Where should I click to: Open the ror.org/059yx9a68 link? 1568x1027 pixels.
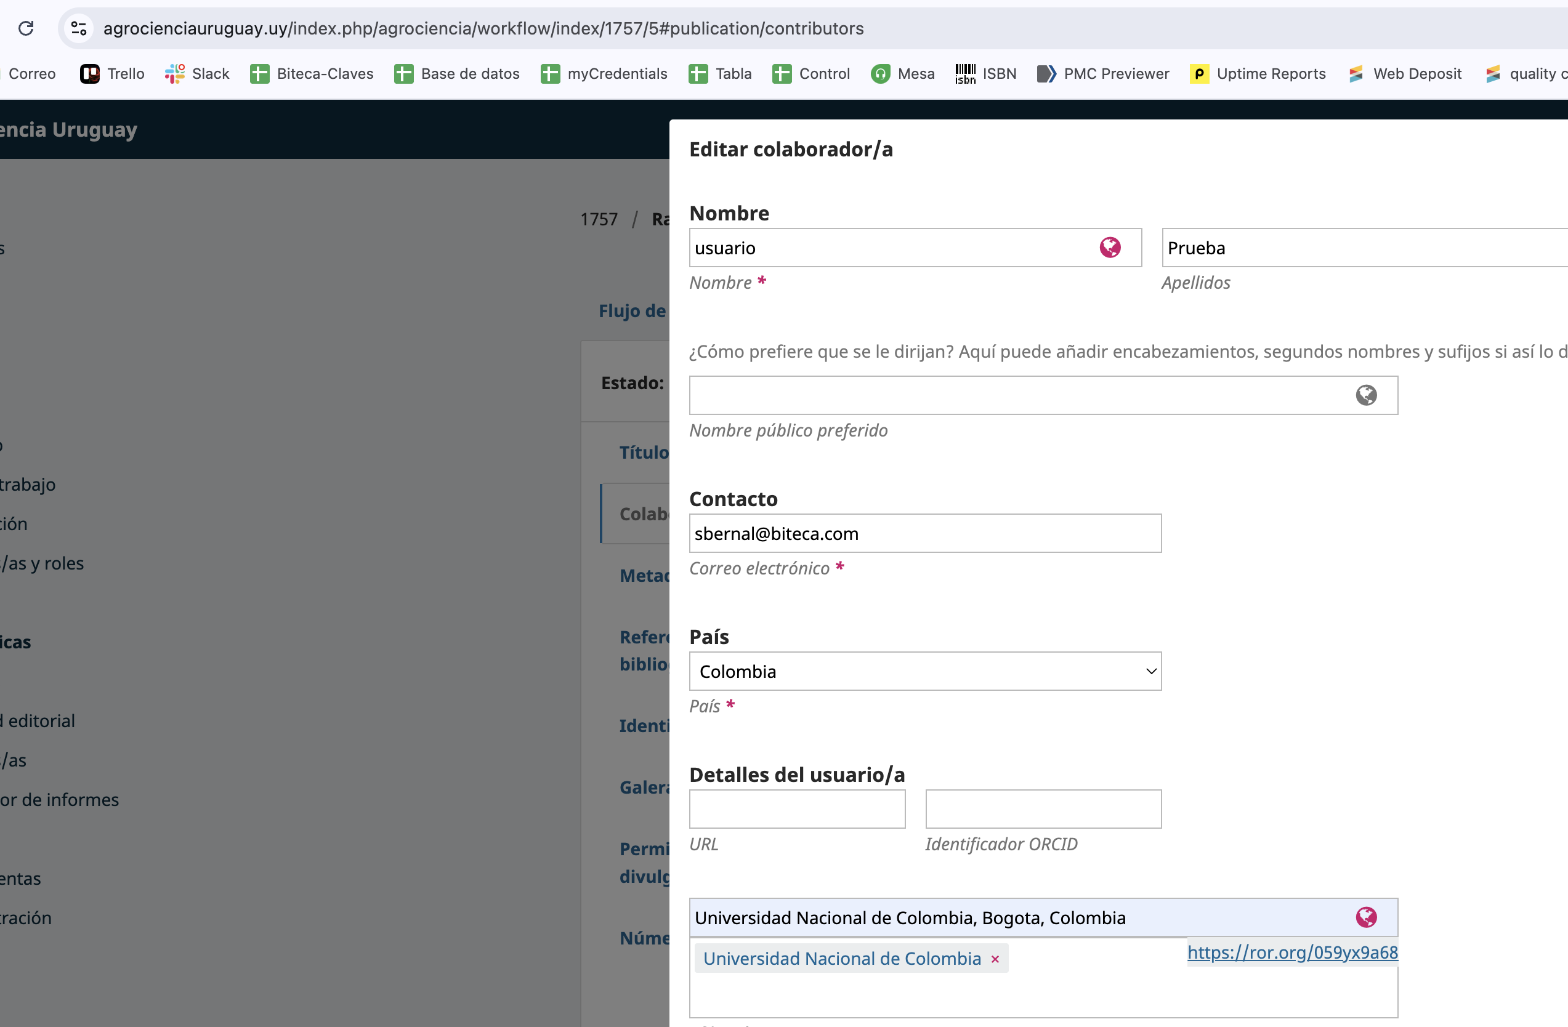click(1292, 952)
